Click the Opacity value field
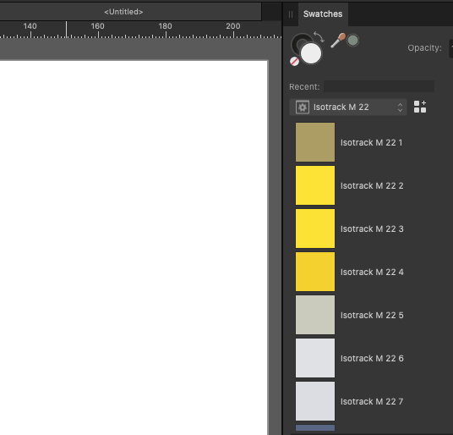Viewport: 453px width, 435px height. (451, 48)
